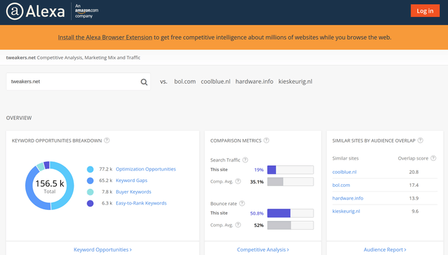Open coolblue.nl in similar sites table
The height and width of the screenshot is (255, 448).
coord(344,172)
